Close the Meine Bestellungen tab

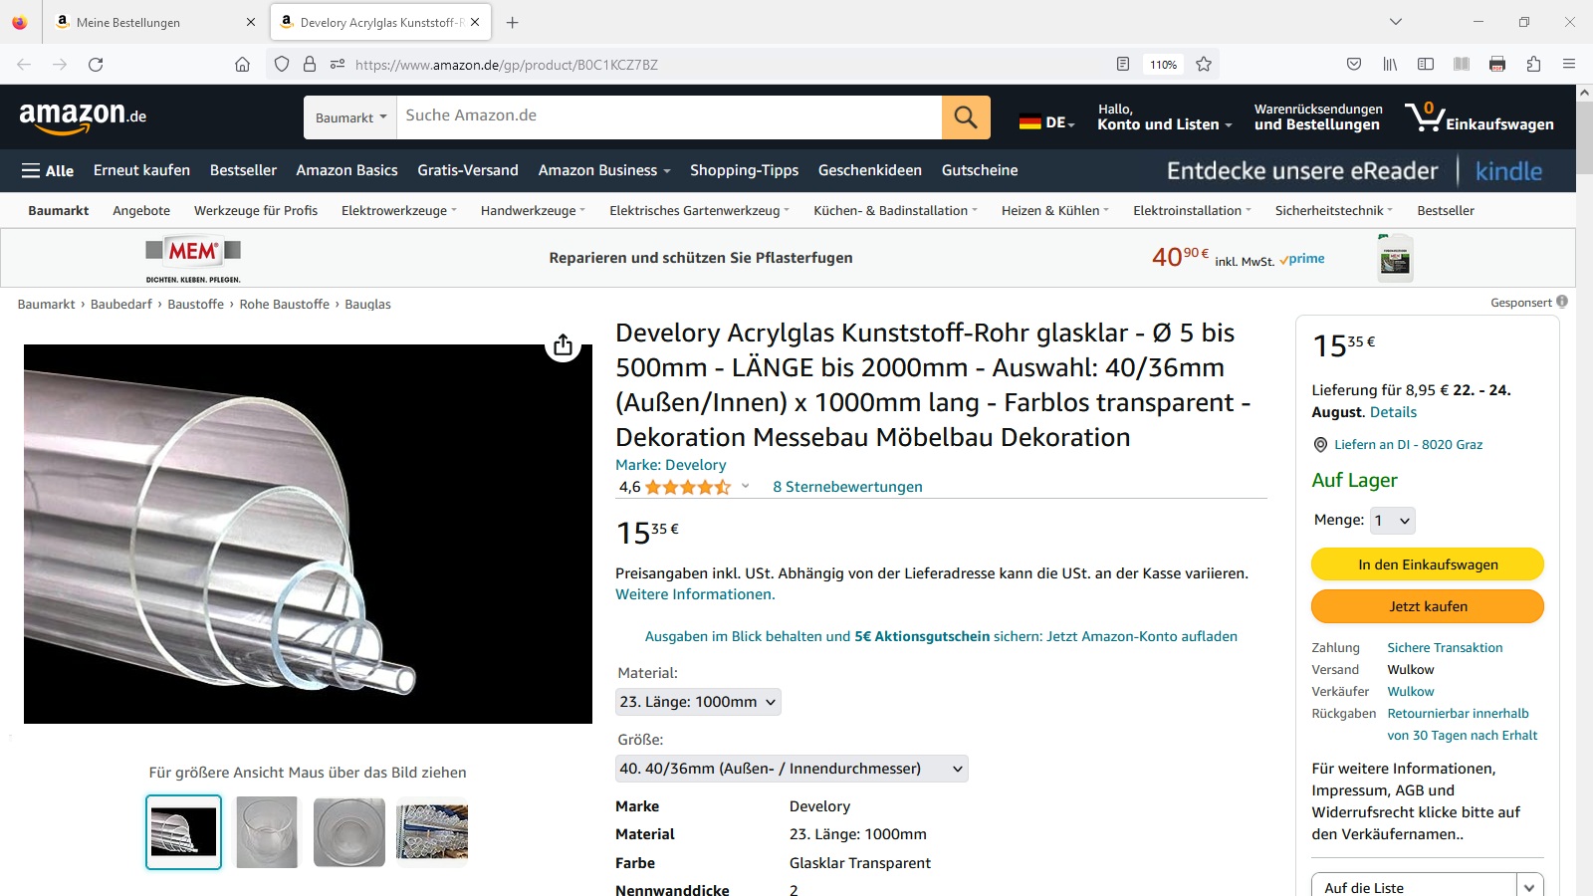tap(251, 22)
